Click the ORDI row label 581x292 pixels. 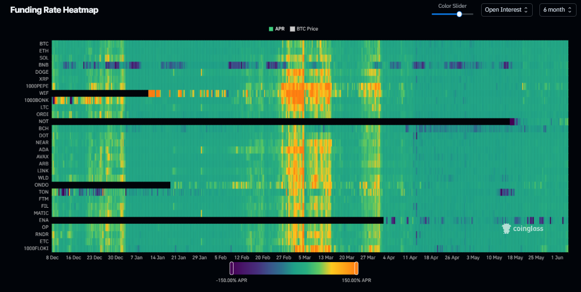pos(43,114)
